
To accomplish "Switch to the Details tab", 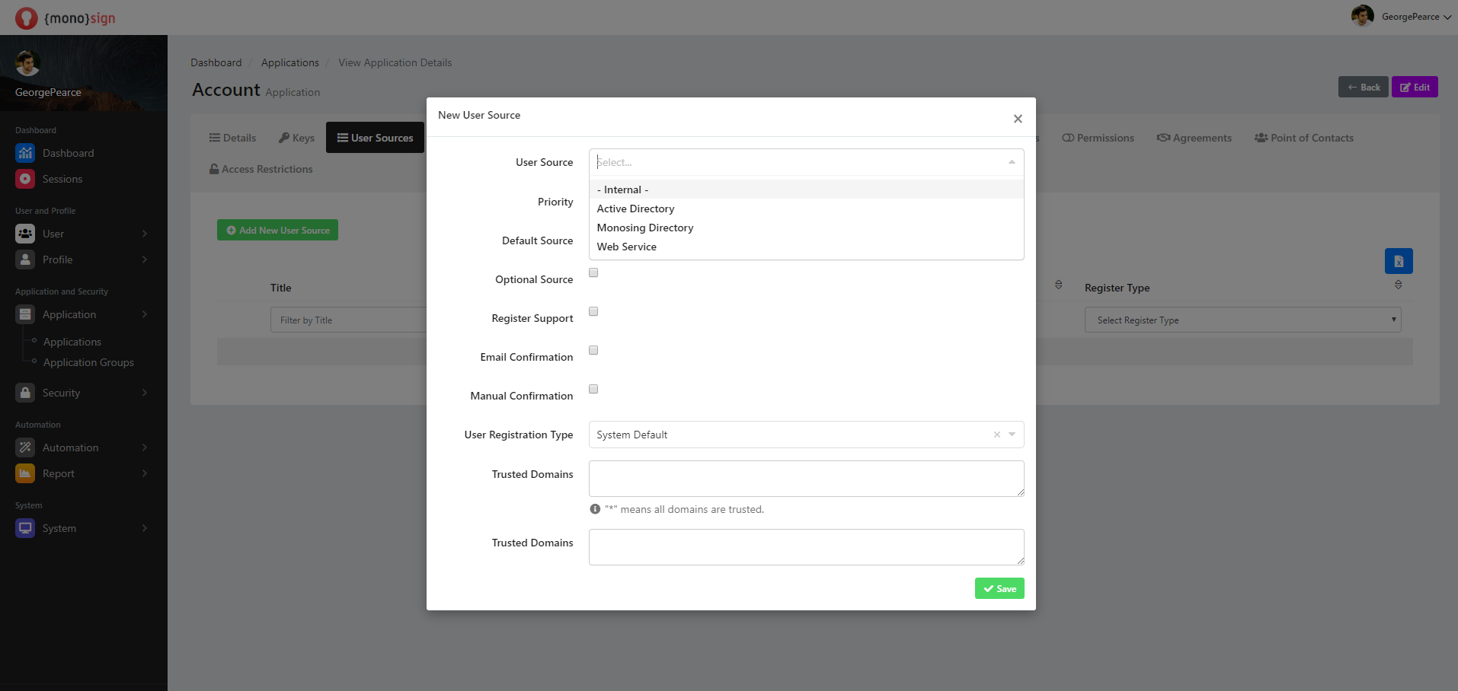I will point(232,138).
